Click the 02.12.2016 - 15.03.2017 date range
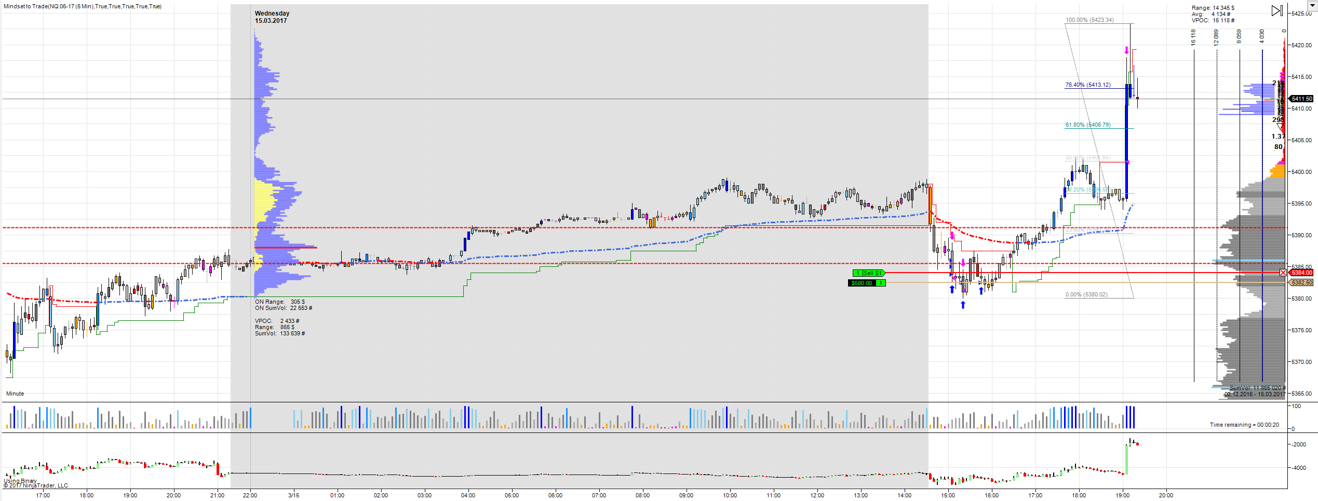The width and height of the screenshot is (1318, 501). [x=1255, y=394]
